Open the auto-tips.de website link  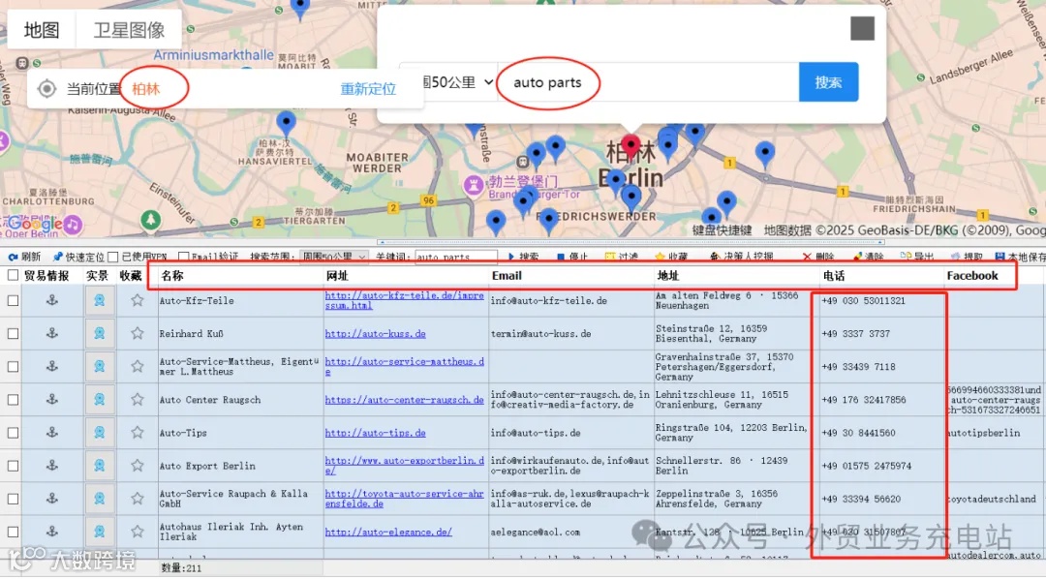coord(376,433)
